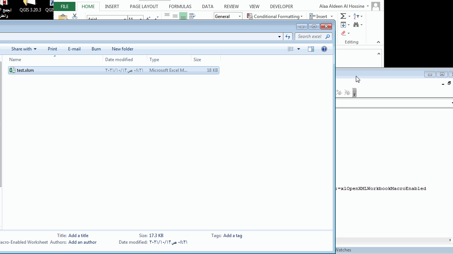Viewport: 453px width, 254px height.
Task: Click the Add an author link
Action: point(82,242)
